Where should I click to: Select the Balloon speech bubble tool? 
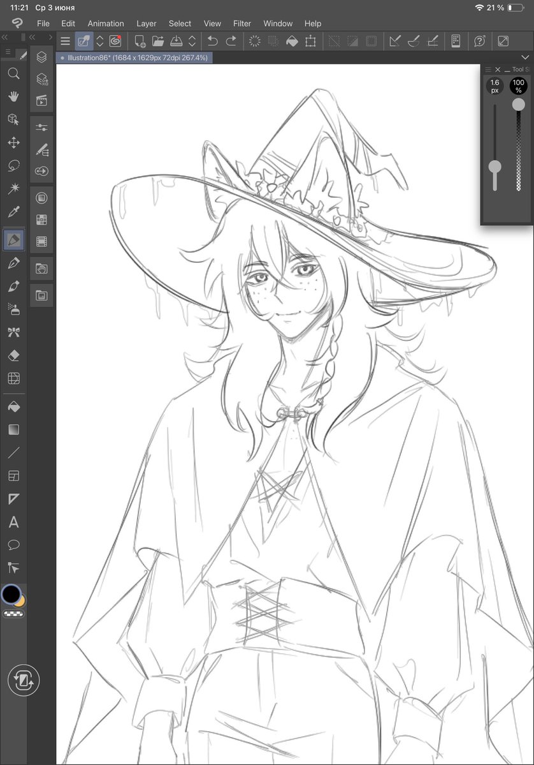pyautogui.click(x=13, y=544)
